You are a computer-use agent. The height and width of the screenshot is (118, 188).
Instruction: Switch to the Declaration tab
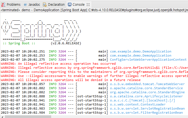point(54,5)
